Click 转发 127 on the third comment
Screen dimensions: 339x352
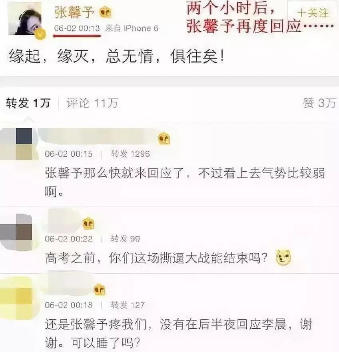click(x=128, y=305)
